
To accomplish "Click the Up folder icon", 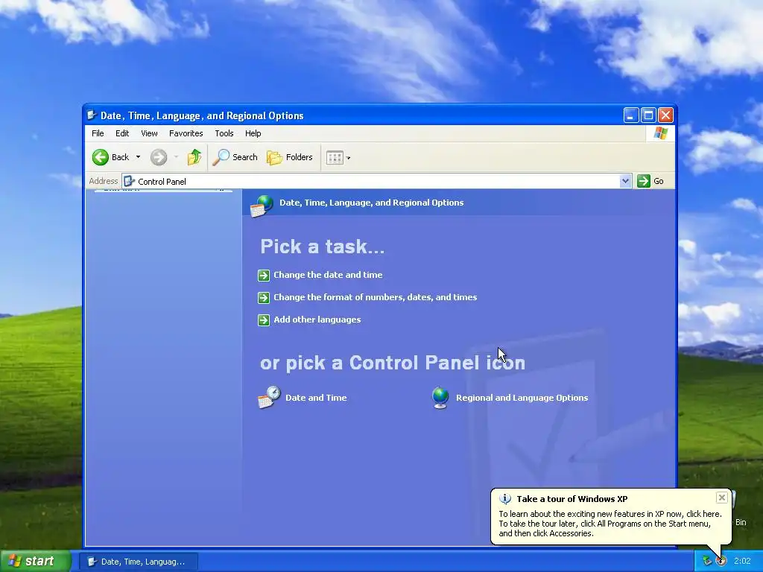I will pos(194,157).
